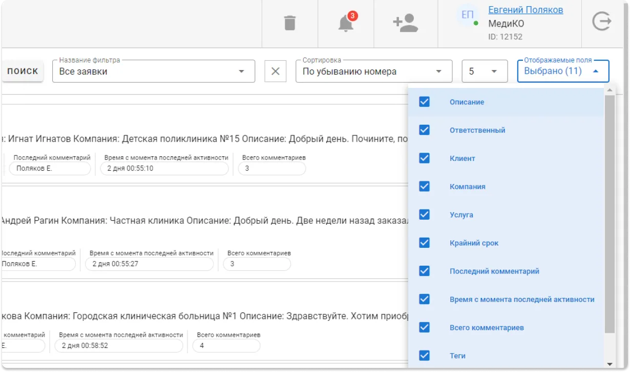Uncheck the Ответственный checkbox
Screen dimensions: 630x372
424,130
